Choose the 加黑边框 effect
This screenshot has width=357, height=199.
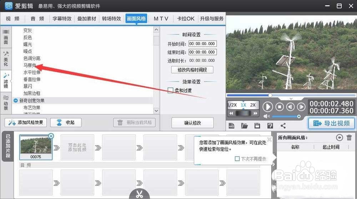(32, 94)
